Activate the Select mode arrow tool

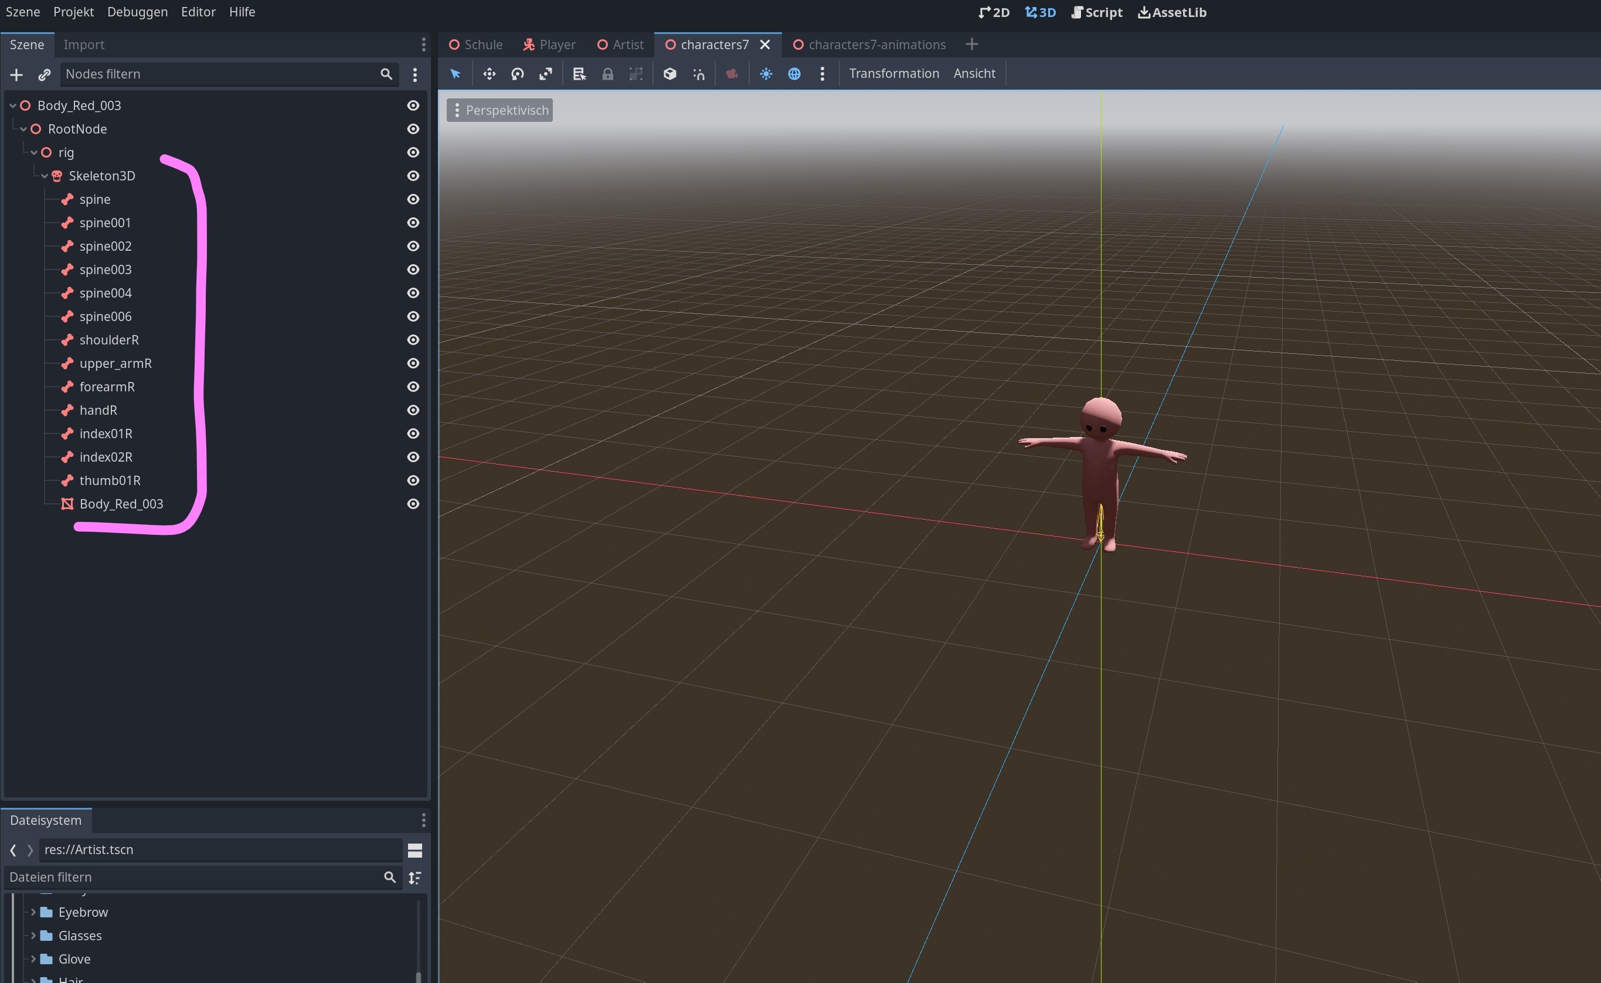pyautogui.click(x=456, y=73)
